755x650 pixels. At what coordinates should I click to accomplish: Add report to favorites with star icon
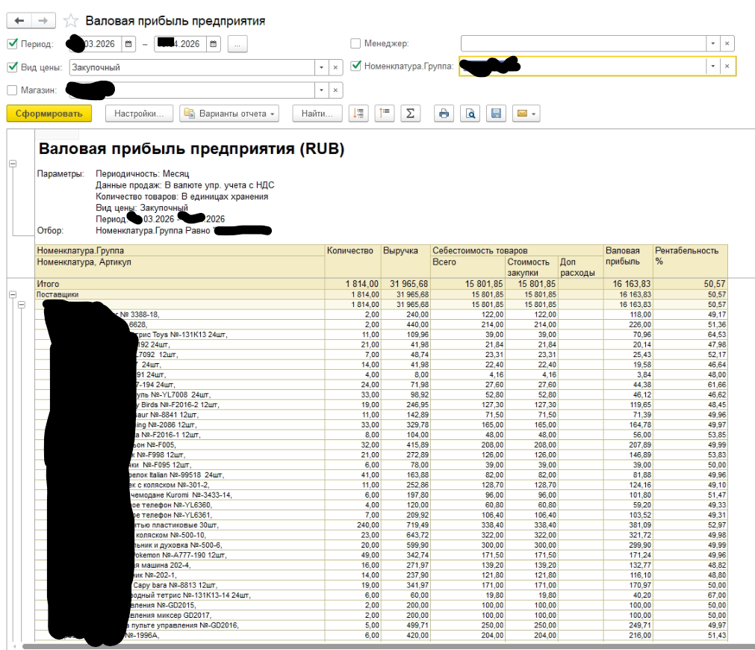71,21
